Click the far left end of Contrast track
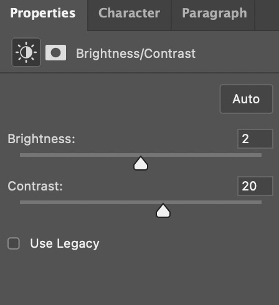279x305 pixels. click(x=21, y=202)
